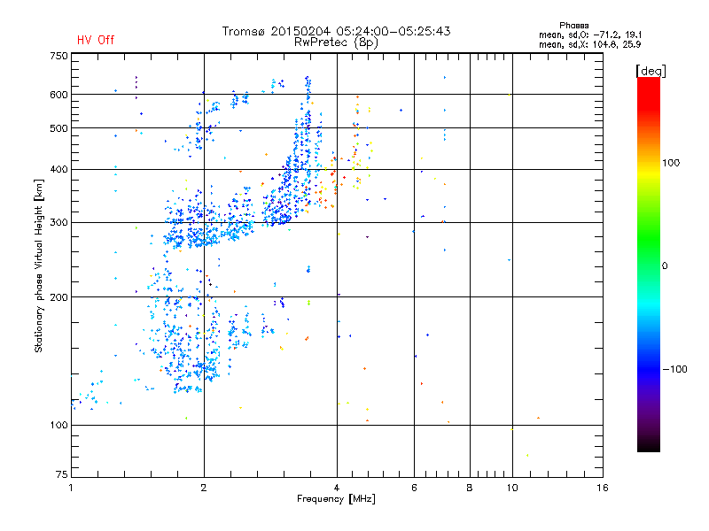Click the 'Phases' heading text
Image resolution: width=709 pixels, height=531 pixels.
pos(573,26)
